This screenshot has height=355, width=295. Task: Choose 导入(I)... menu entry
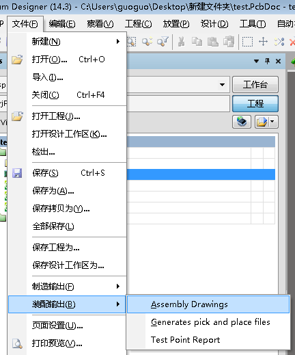(x=67, y=77)
